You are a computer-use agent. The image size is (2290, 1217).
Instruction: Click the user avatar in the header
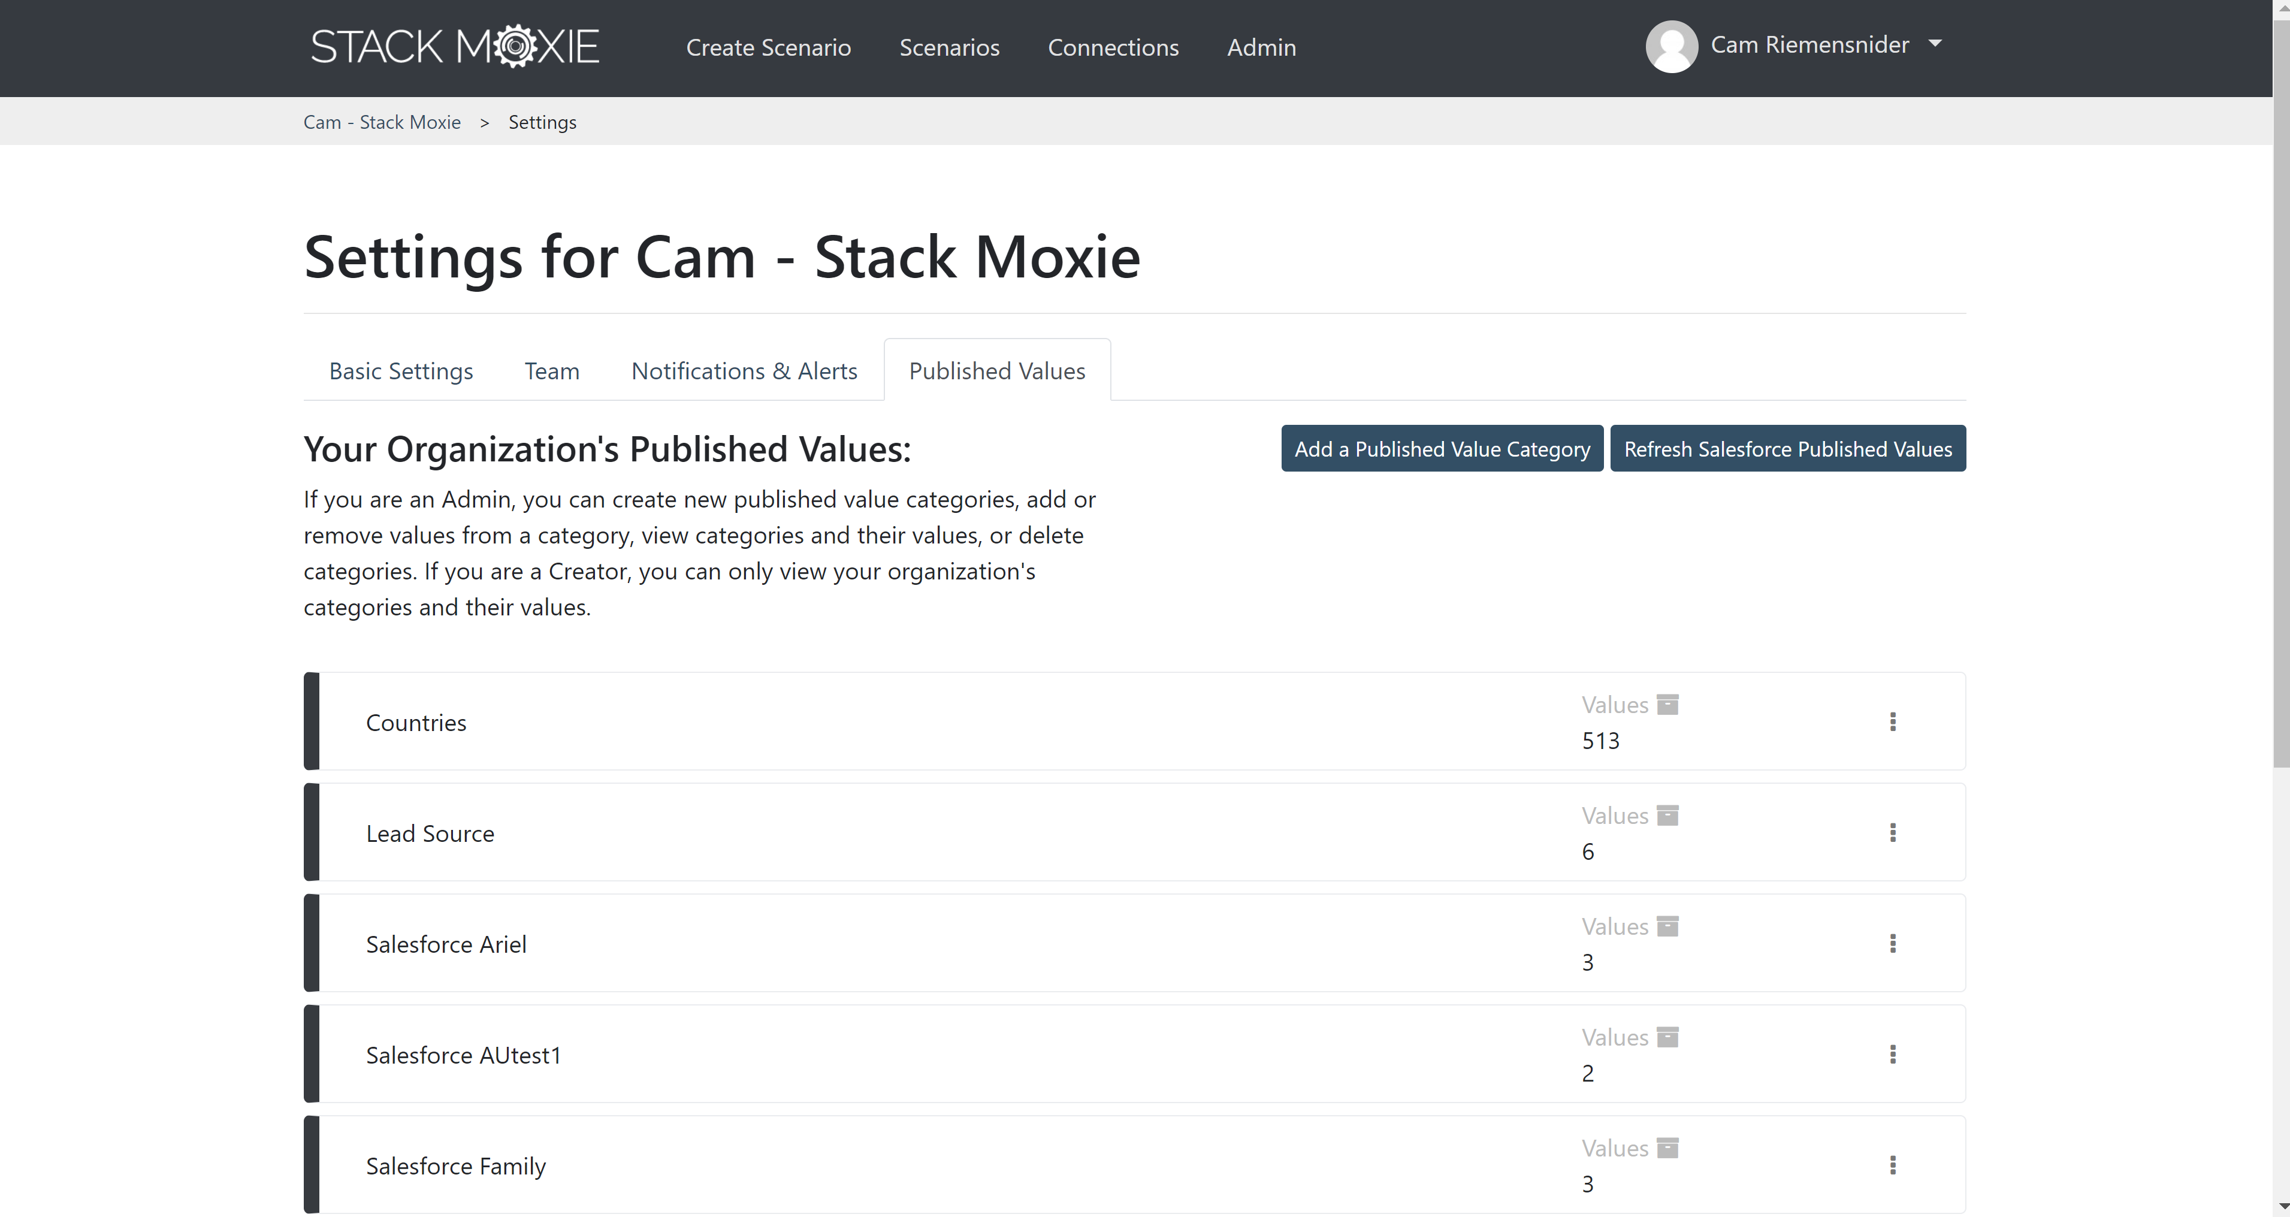click(1672, 46)
